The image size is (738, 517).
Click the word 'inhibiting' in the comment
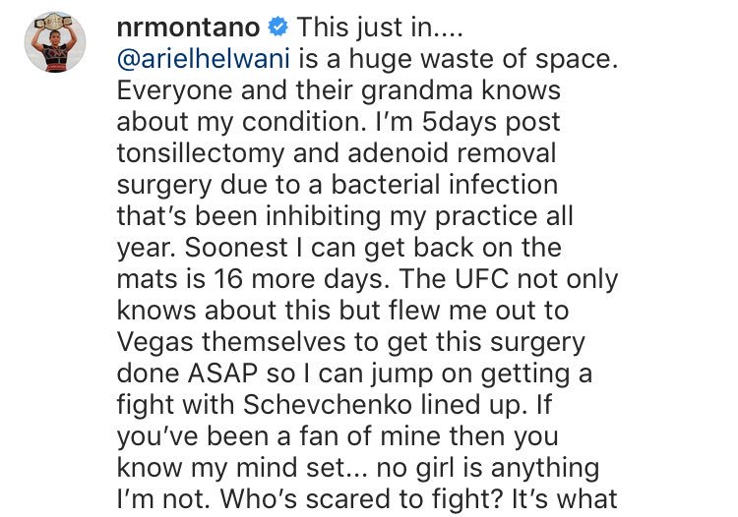click(324, 216)
